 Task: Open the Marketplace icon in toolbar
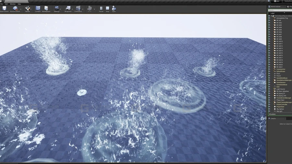point(46,8)
